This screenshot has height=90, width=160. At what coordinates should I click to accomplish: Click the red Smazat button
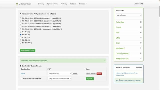point(99,73)
